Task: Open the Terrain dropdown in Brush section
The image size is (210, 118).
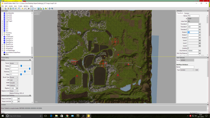Action: pyautogui.click(x=14, y=63)
